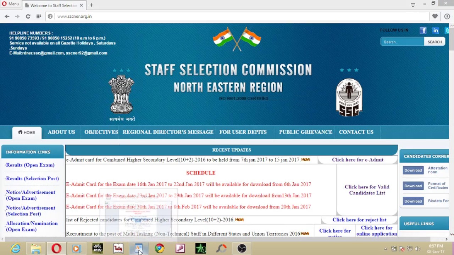This screenshot has height=255, width=454.
Task: Go back to previous page
Action: pyautogui.click(x=7, y=16)
